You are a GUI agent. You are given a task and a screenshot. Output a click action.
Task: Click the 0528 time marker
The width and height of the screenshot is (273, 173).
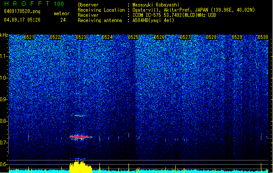[x=211, y=37]
